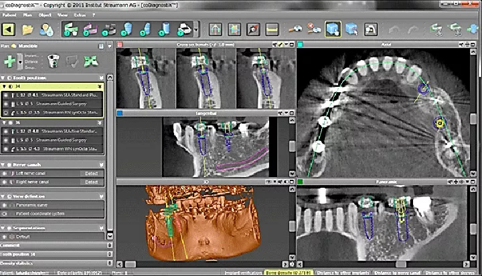
Task: Toggle visibility of Right nerve canal
Action: [4, 182]
